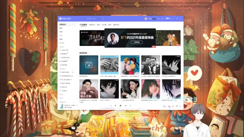Skip to the previous track
This screenshot has width=244, height=137.
(115, 106)
